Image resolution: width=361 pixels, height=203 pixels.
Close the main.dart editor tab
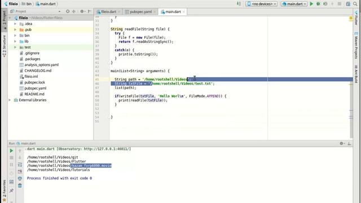pos(184,12)
